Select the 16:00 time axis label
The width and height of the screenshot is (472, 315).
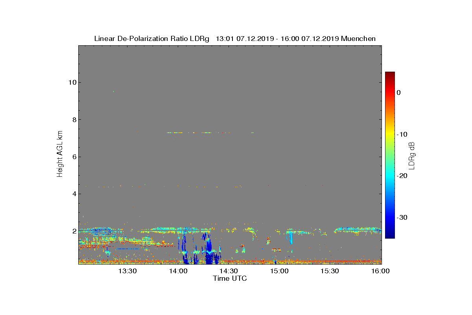click(380, 271)
